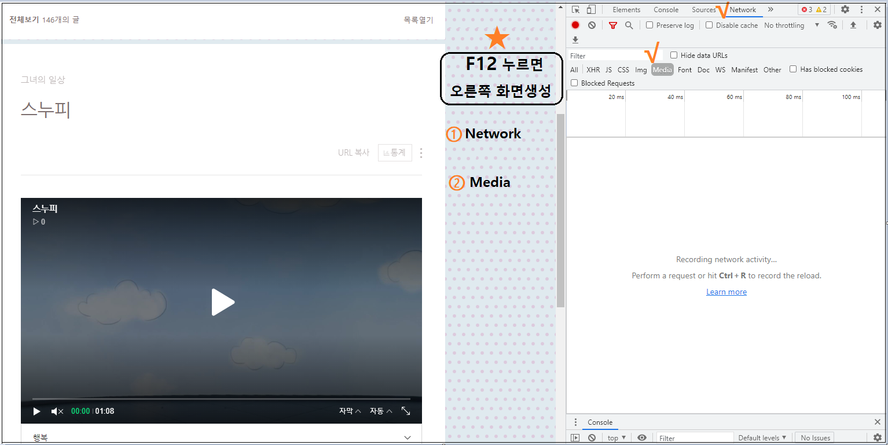Check Has blocked cookies

click(x=793, y=69)
